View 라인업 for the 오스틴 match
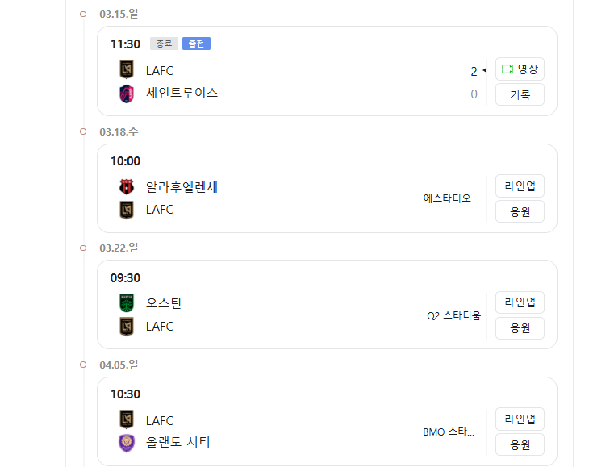This screenshot has width=614, height=467. [520, 302]
